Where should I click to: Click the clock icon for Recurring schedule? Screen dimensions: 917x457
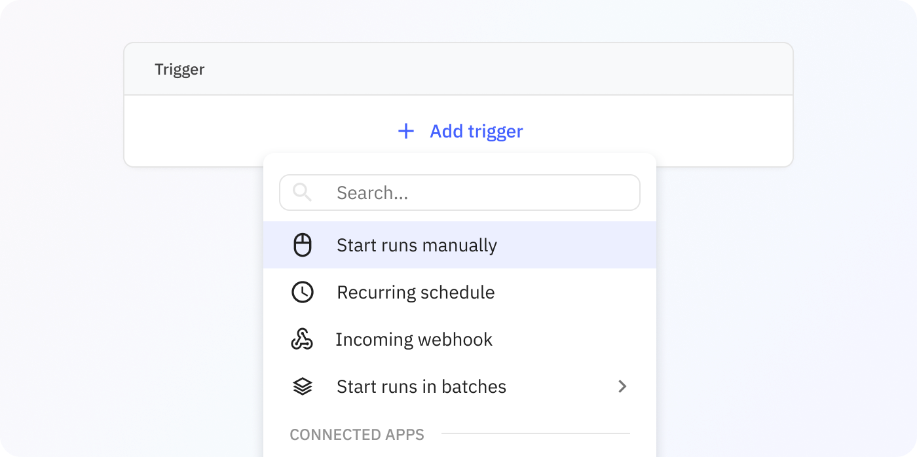click(302, 292)
